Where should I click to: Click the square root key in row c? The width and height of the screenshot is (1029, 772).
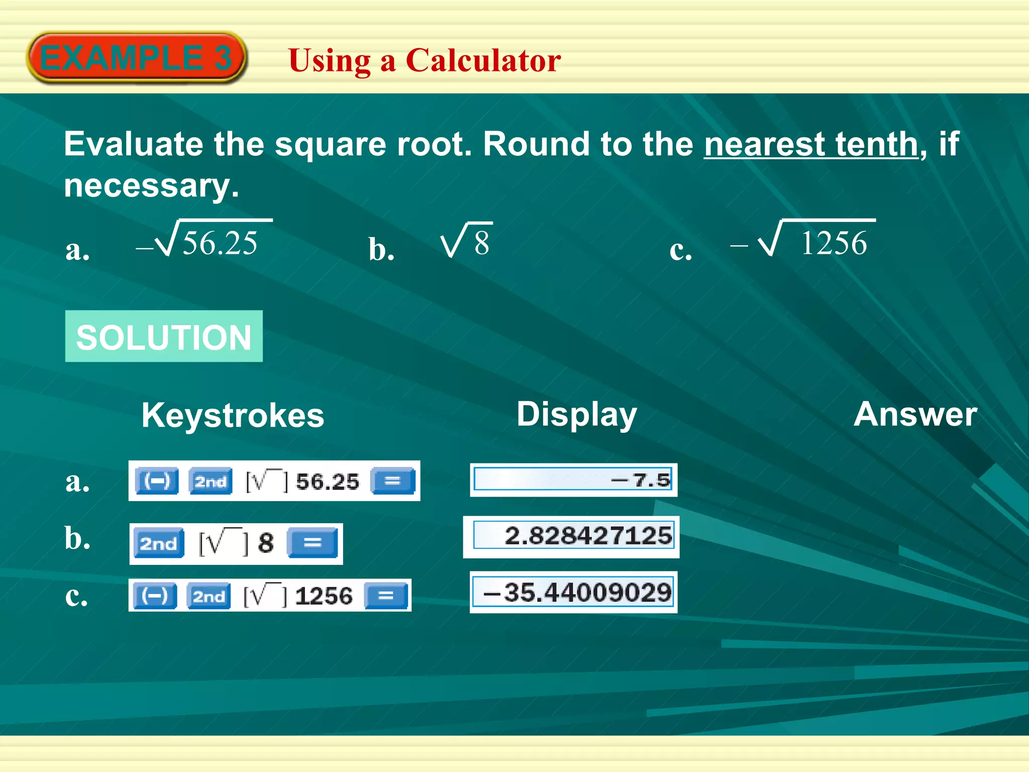pos(265,596)
